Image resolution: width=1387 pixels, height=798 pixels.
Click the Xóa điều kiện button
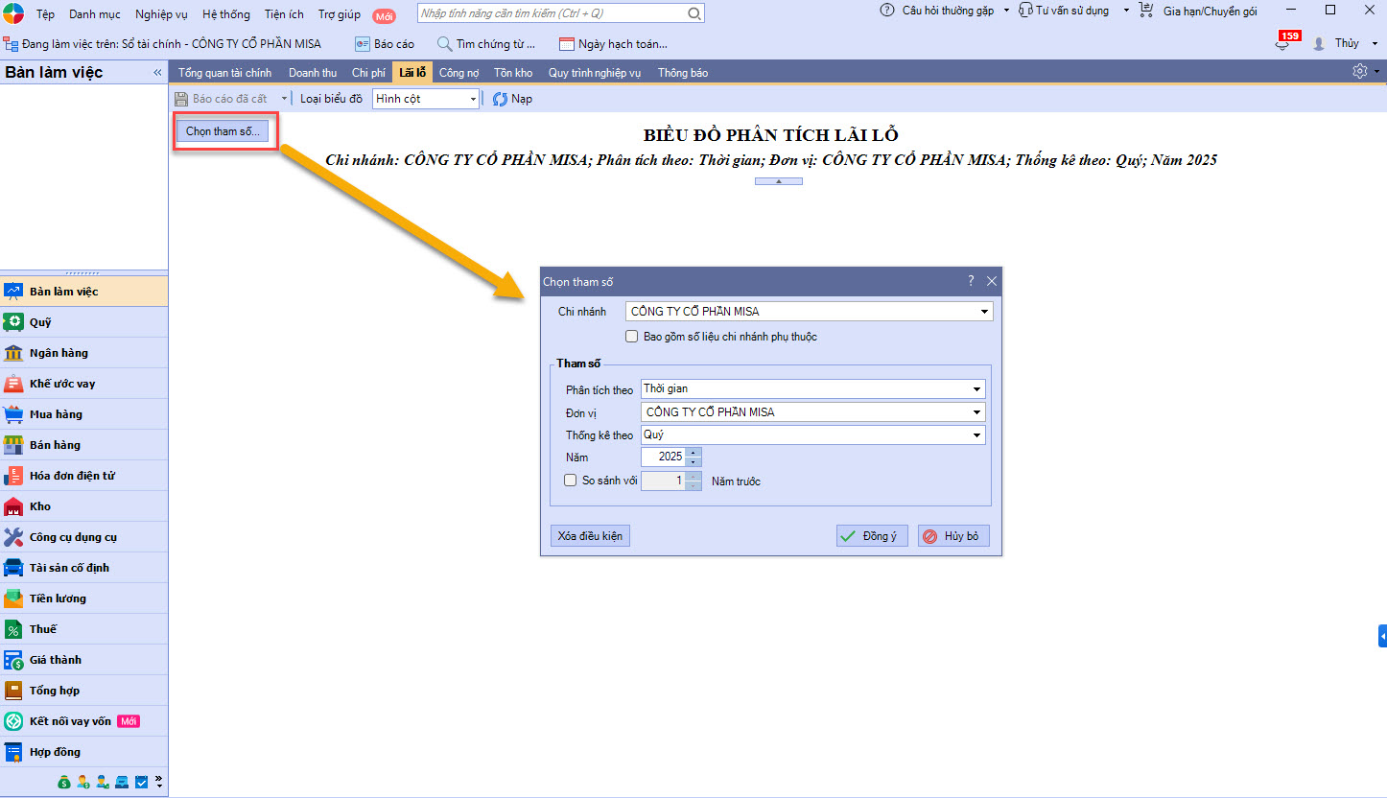point(590,536)
